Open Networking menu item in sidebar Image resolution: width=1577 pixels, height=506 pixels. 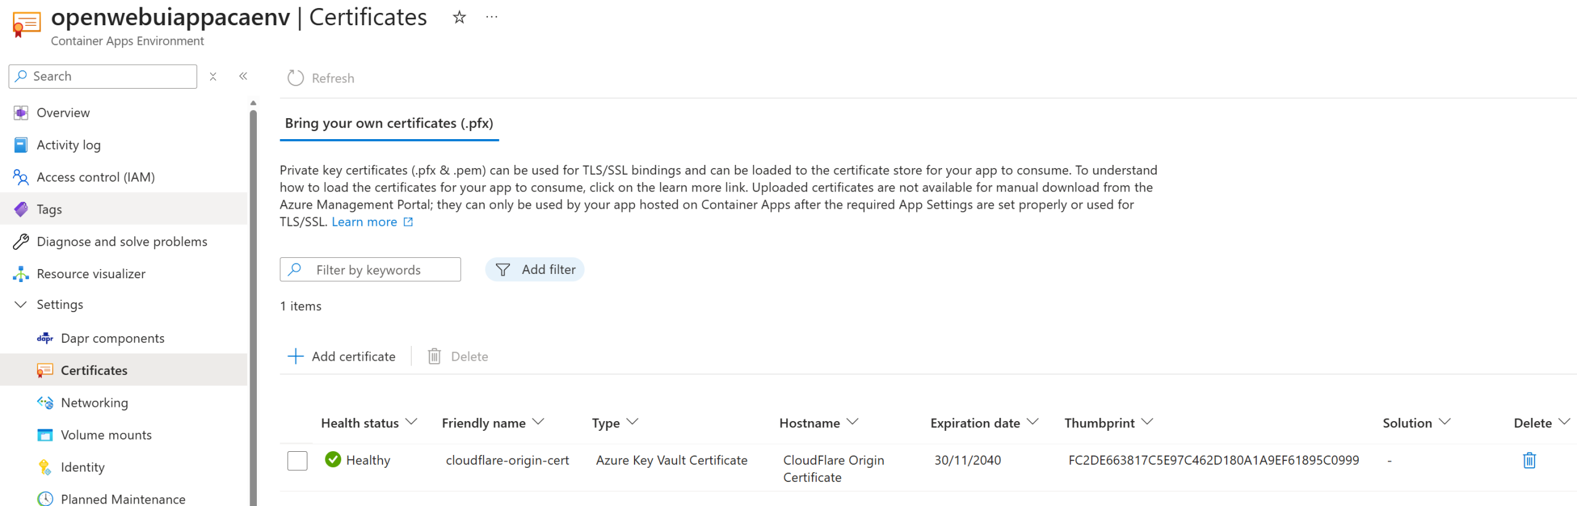click(x=94, y=403)
